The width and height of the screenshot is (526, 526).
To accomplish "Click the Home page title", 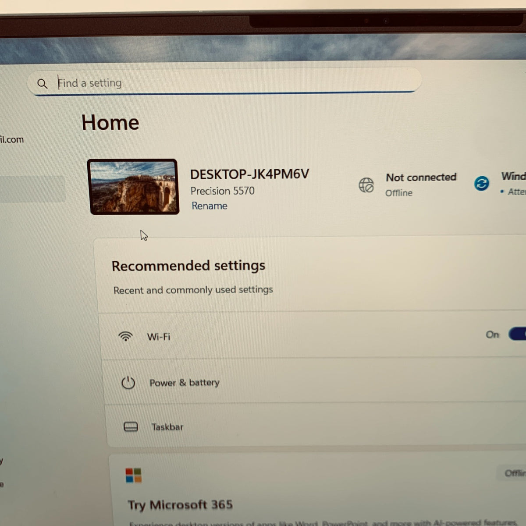I will pos(110,122).
